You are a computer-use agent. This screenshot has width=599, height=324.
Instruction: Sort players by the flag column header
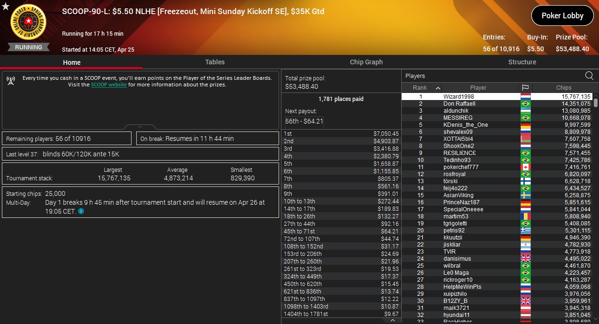point(525,88)
